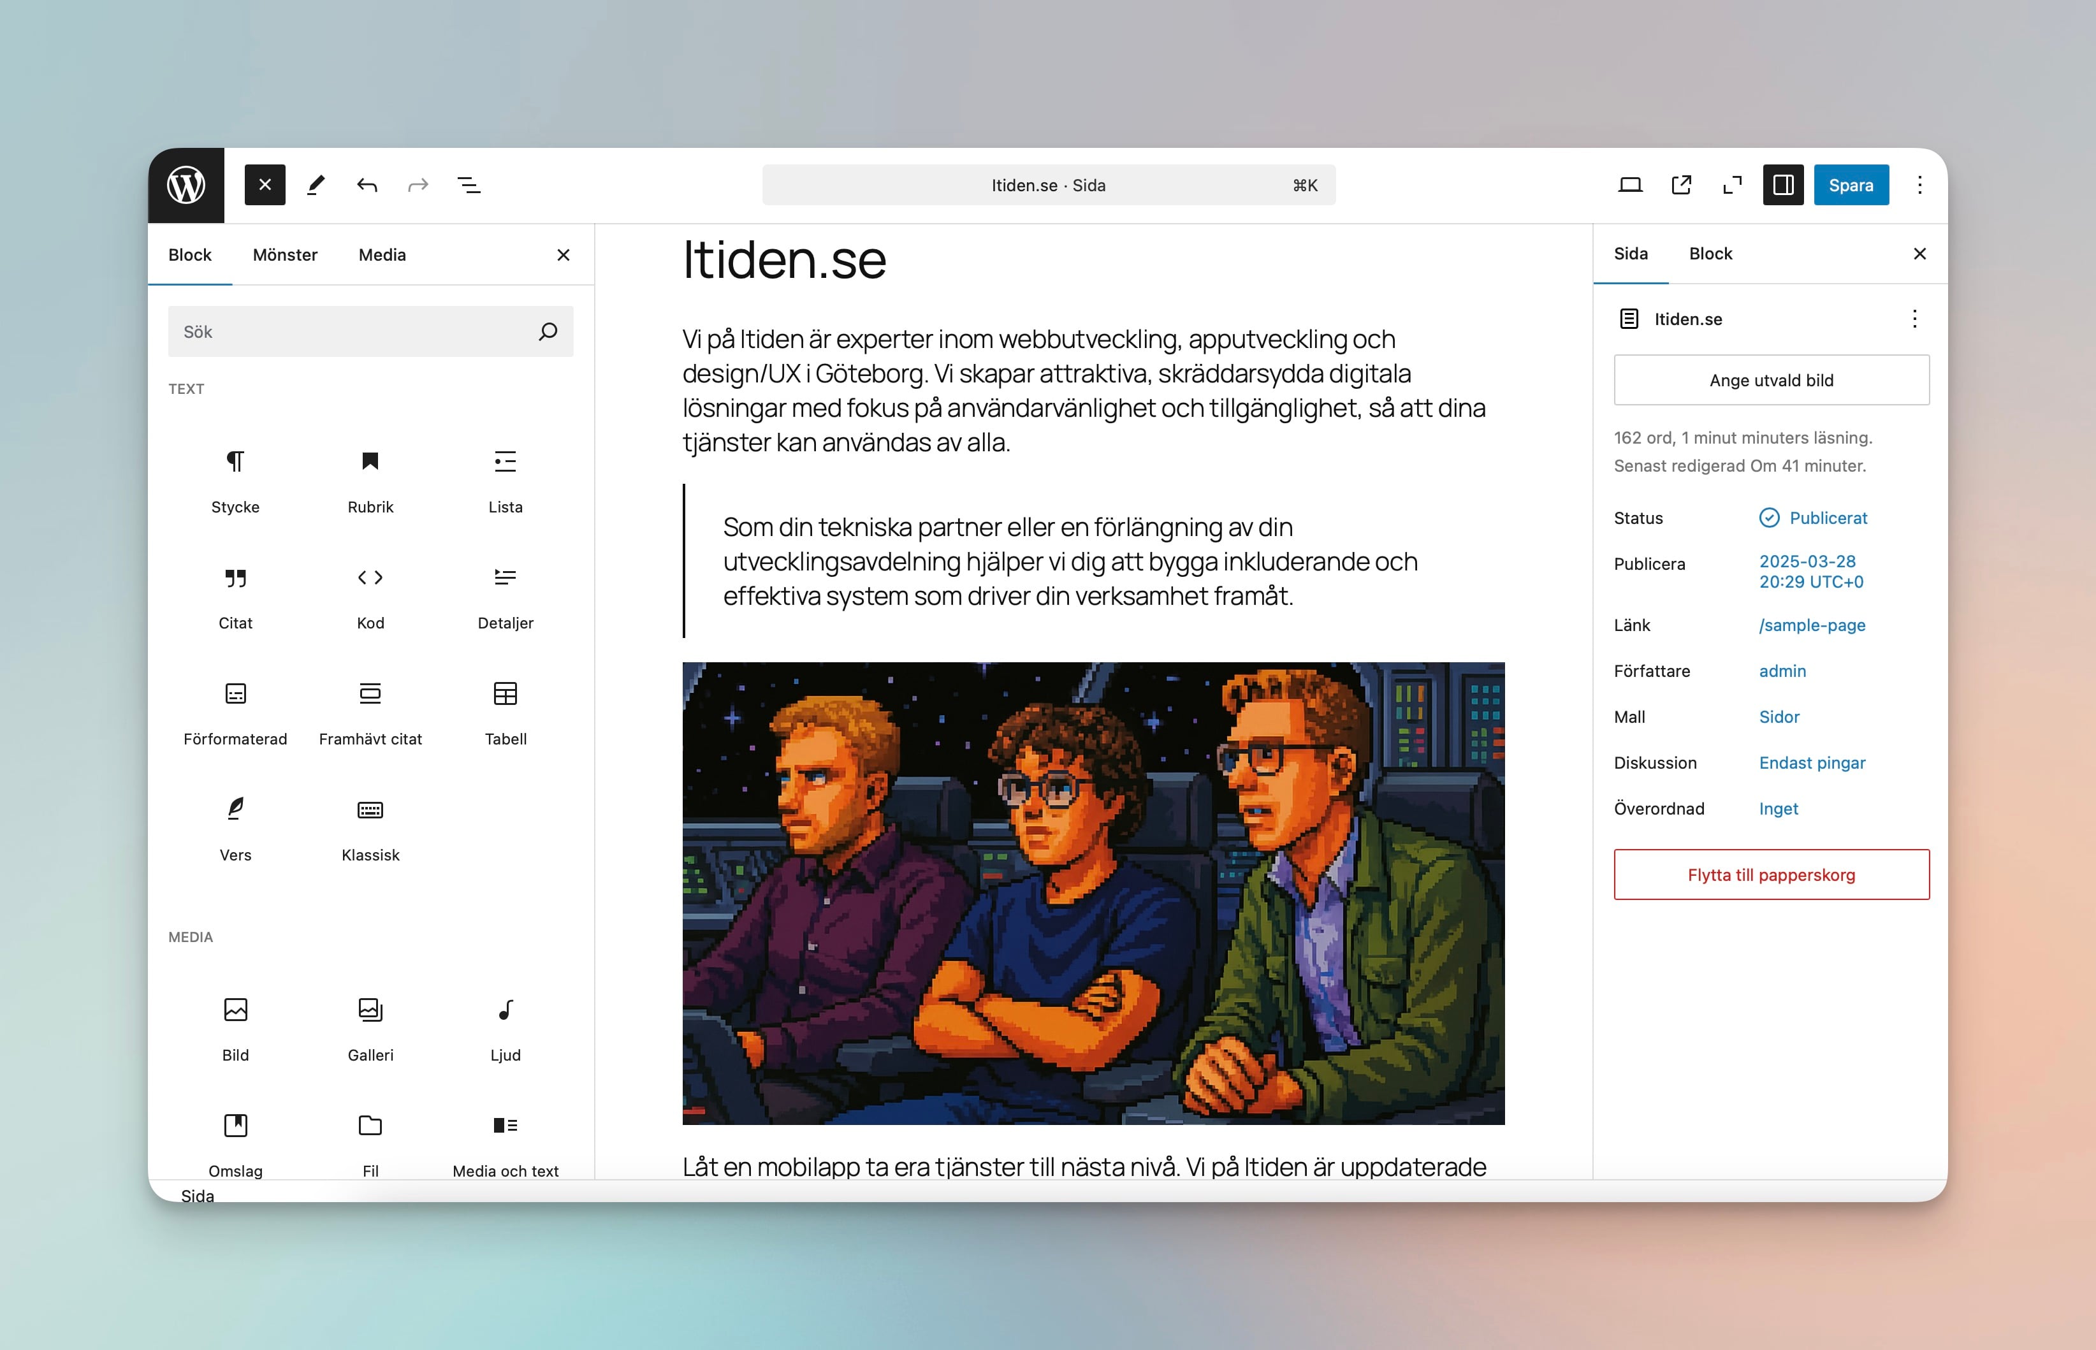Viewport: 2096px width, 1350px height.
Task: Switch the editing tool mode pencil
Action: [316, 185]
